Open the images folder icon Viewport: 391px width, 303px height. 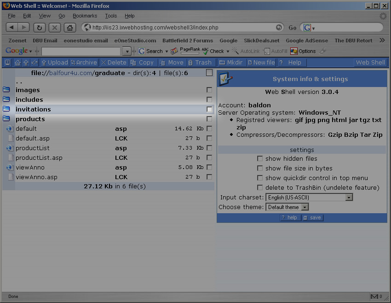point(6,90)
